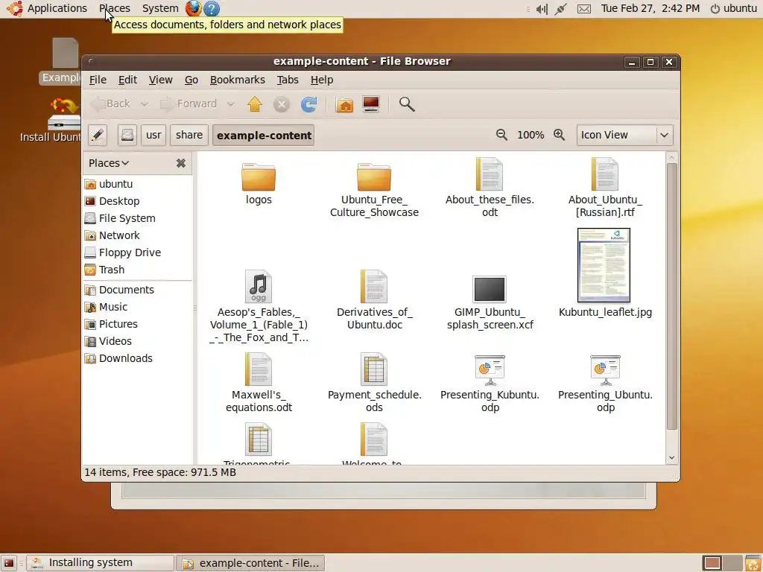Click the root drive path icon
The height and width of the screenshot is (572, 763).
tap(127, 136)
